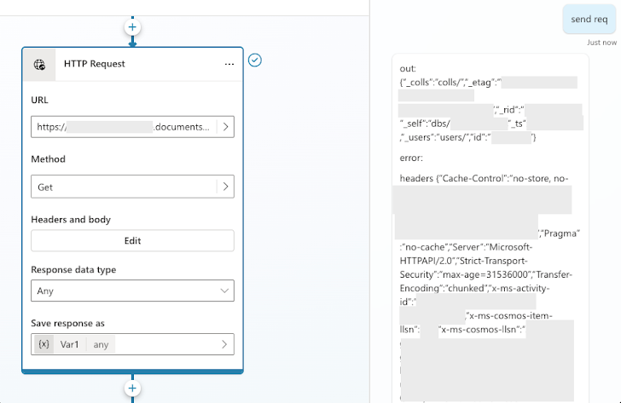Open the Save response as variable picker arrow

point(224,344)
